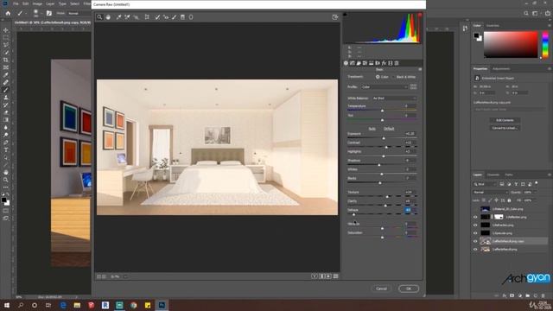Hide the LSpecular.png layer
Viewport: 553px width, 311px height.
click(475, 233)
